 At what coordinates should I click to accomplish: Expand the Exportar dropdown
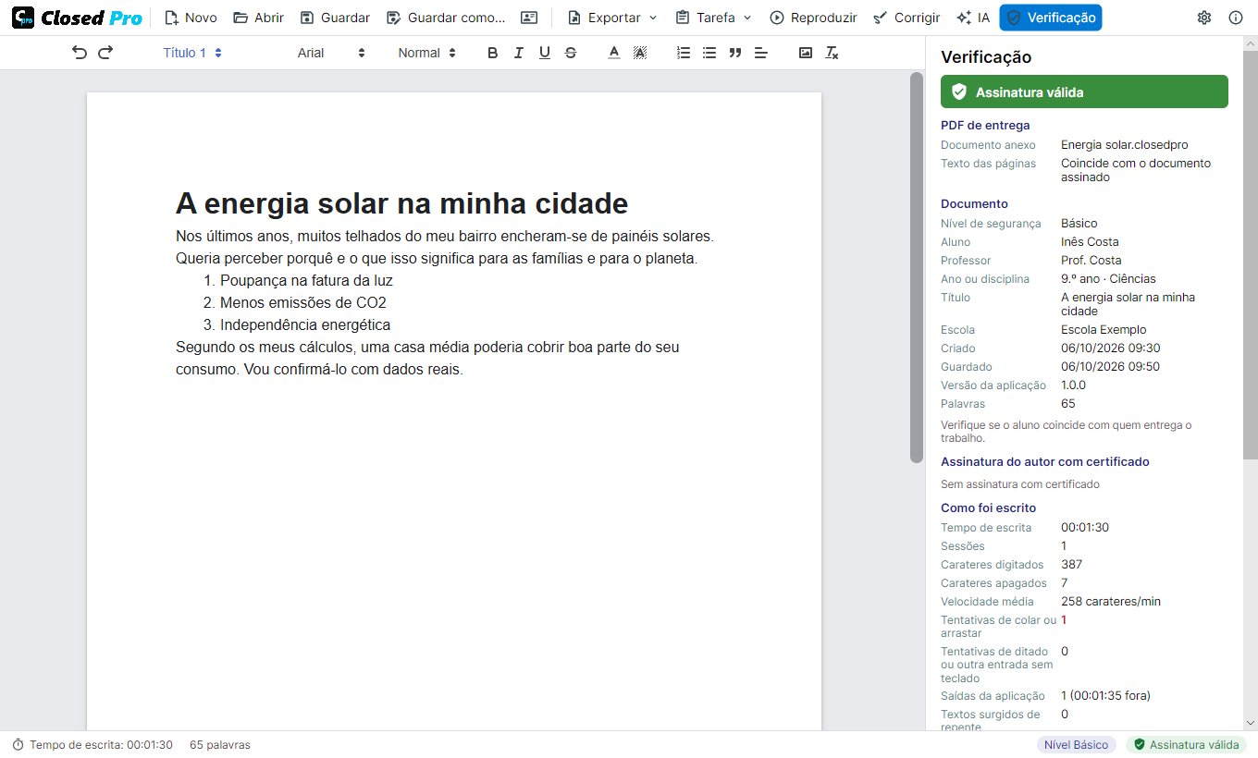tap(612, 18)
